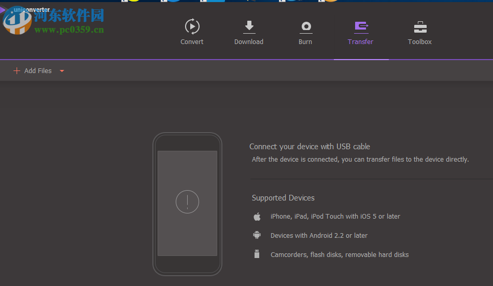Open the Convert section icon
Image resolution: width=493 pixels, height=286 pixels.
[x=192, y=26]
